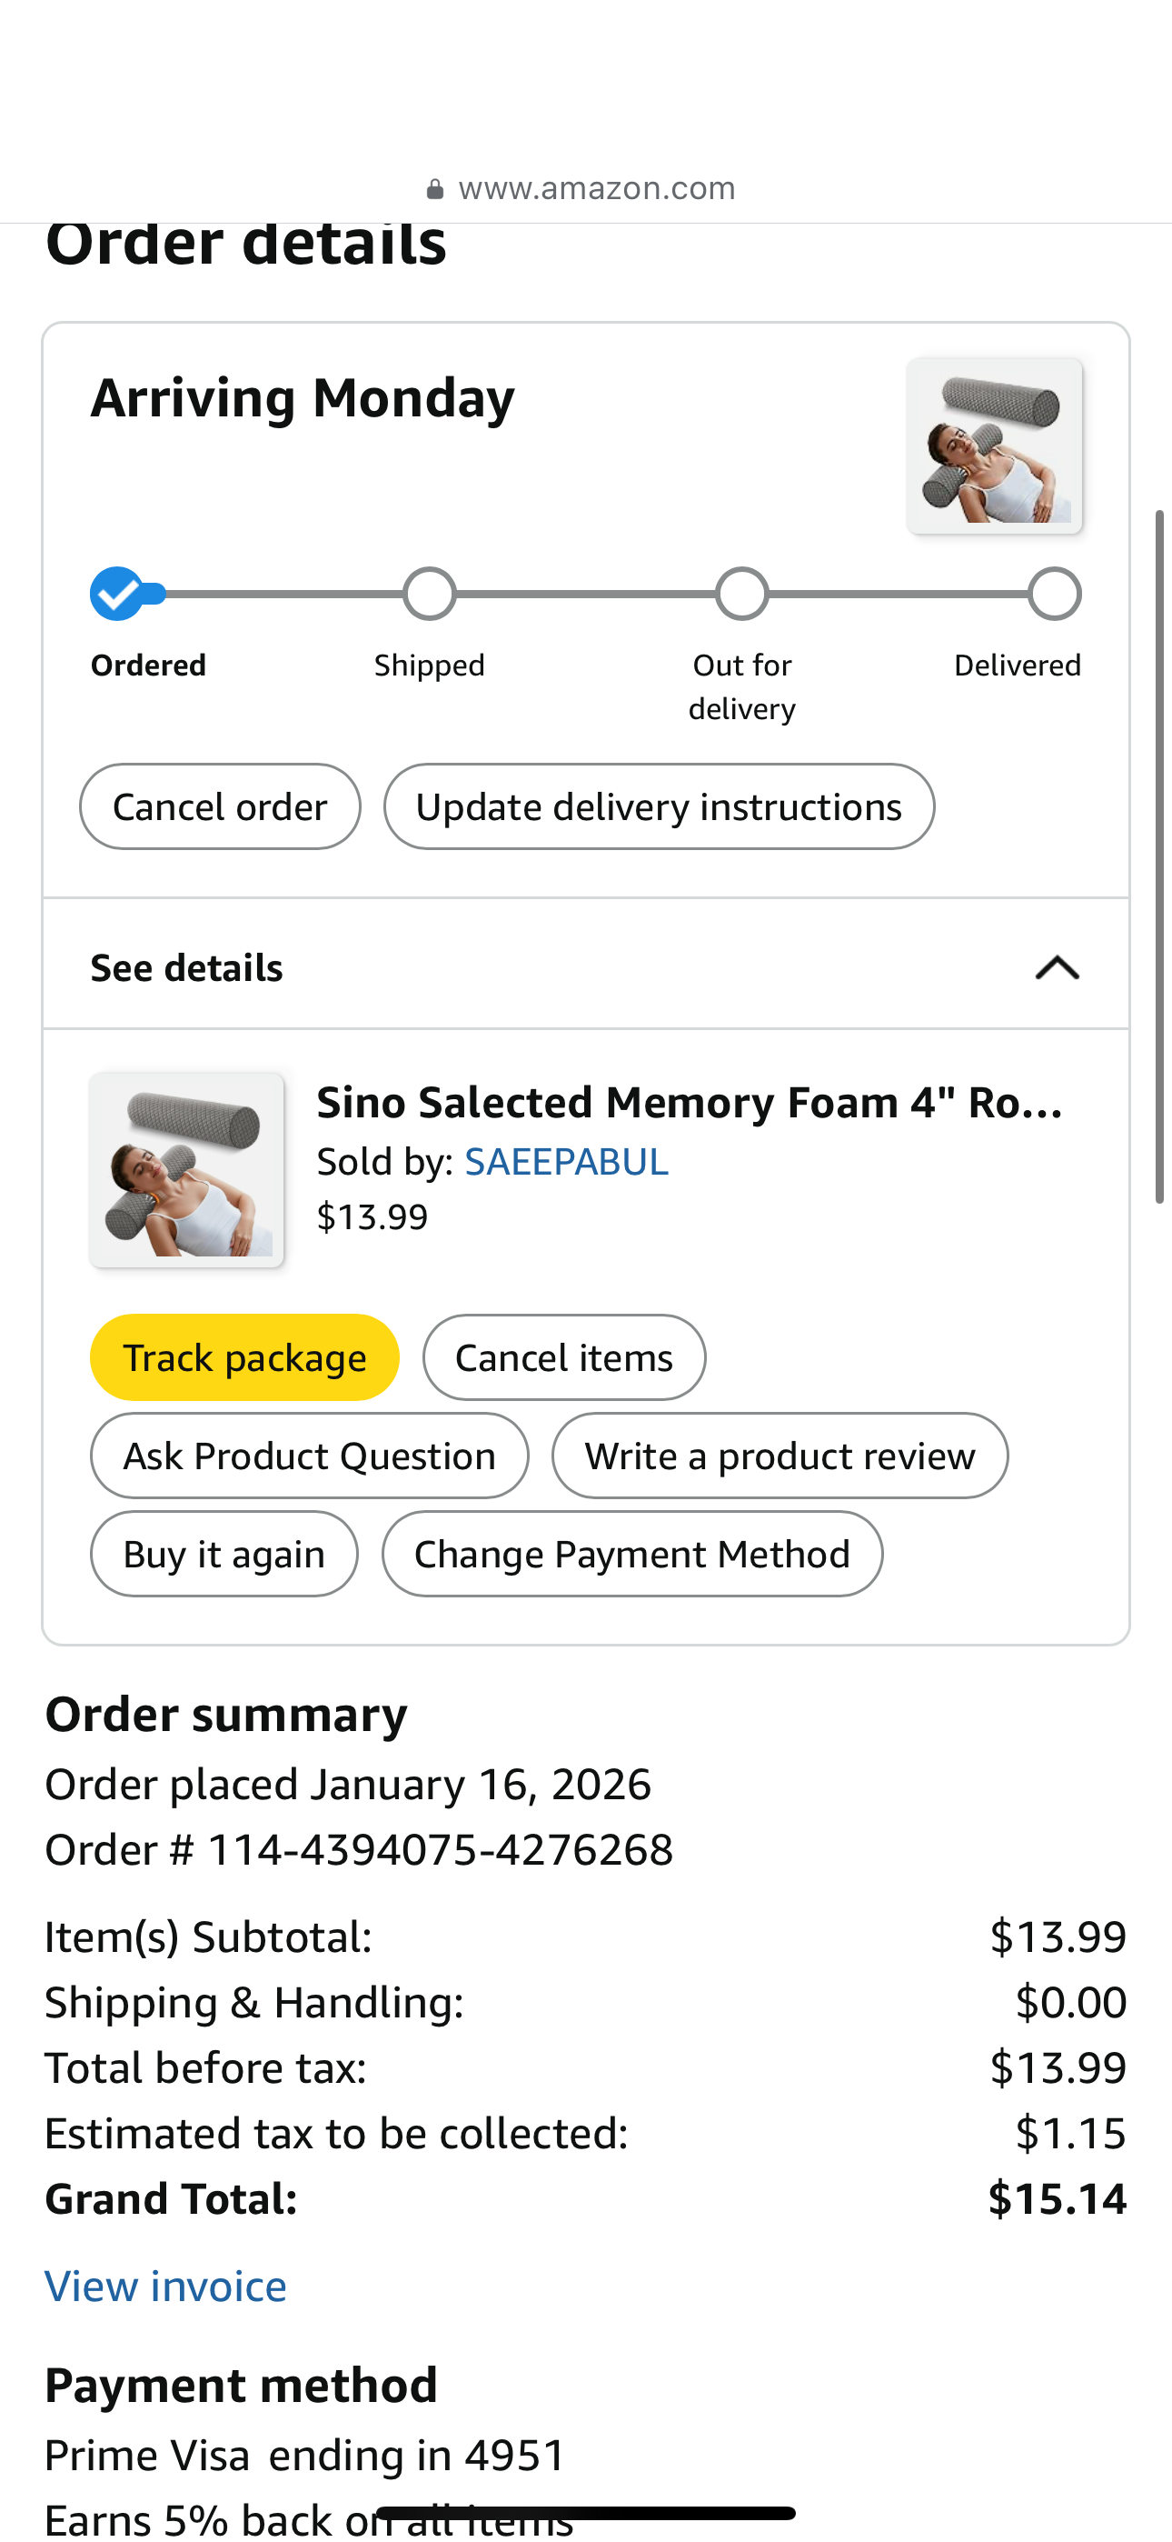Open the View invoice link
Image resolution: width=1172 pixels, height=2542 pixels.
pos(165,2287)
